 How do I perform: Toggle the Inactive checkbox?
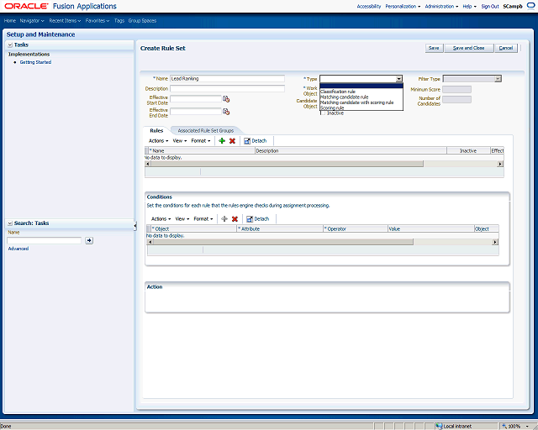click(323, 113)
